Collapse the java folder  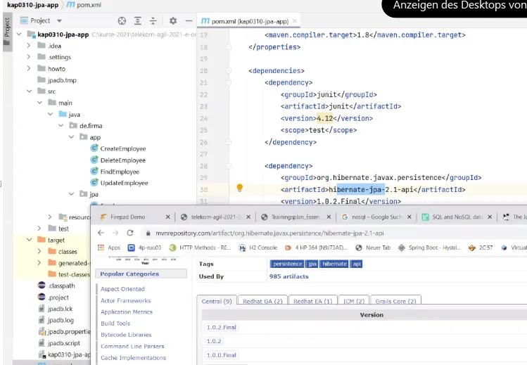click(x=51, y=114)
